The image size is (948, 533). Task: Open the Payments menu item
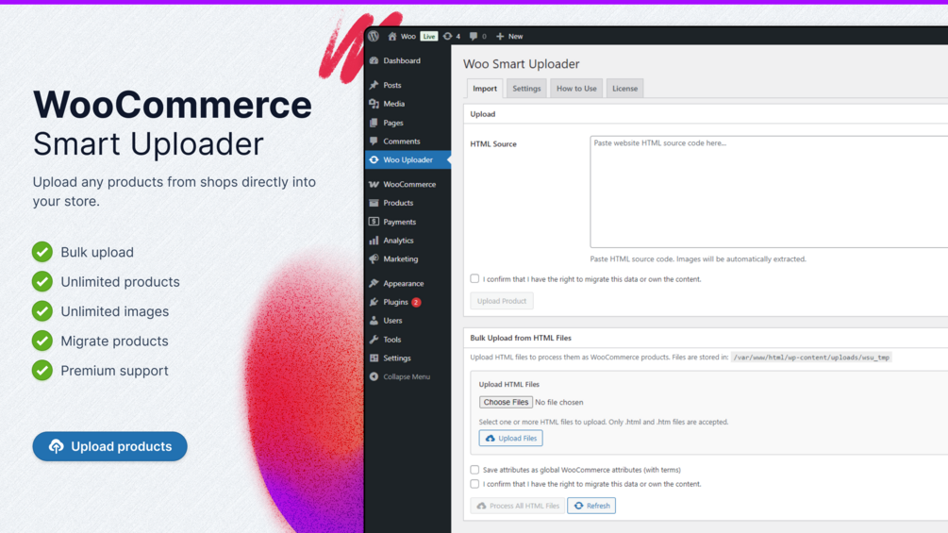[x=407, y=222]
